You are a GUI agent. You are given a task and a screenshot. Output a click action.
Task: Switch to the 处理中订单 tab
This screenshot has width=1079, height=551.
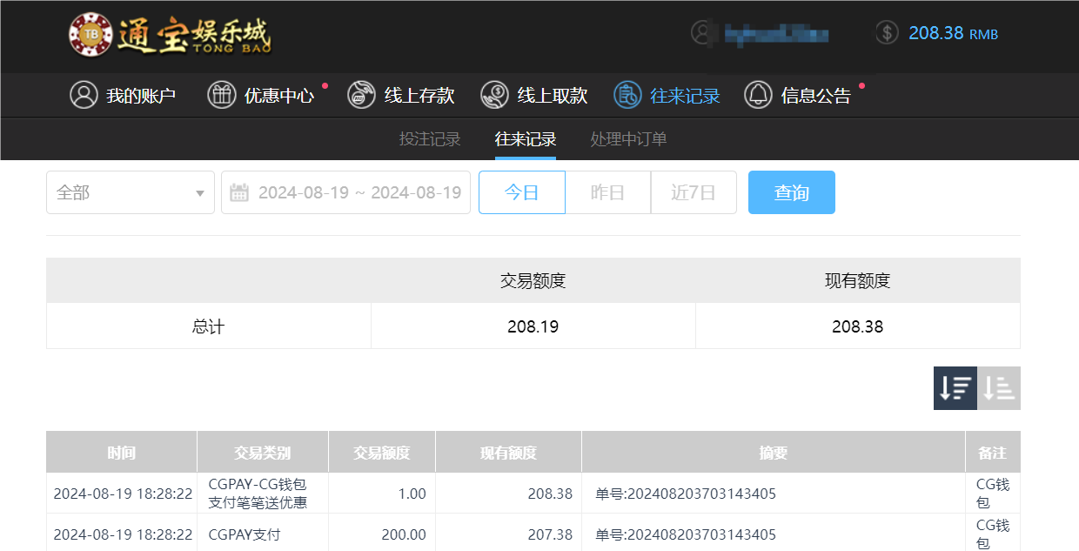(627, 139)
